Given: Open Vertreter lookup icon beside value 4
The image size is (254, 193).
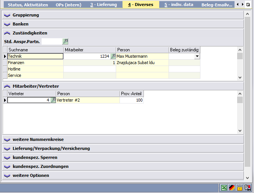Looking at the screenshot, I should [53, 100].
